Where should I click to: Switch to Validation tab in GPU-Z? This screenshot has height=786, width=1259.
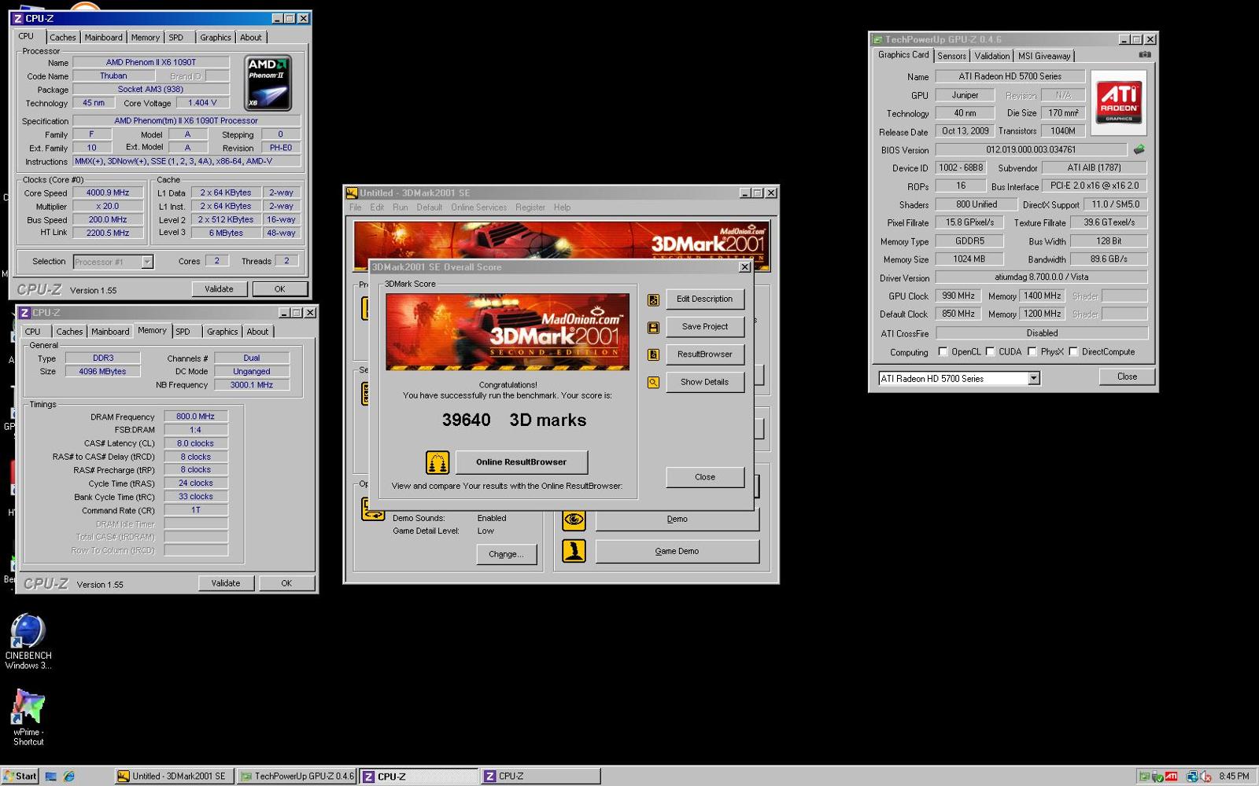pyautogui.click(x=991, y=56)
